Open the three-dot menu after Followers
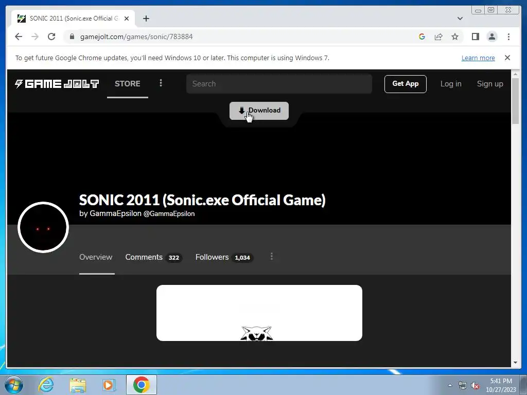527x395 pixels. tap(272, 257)
